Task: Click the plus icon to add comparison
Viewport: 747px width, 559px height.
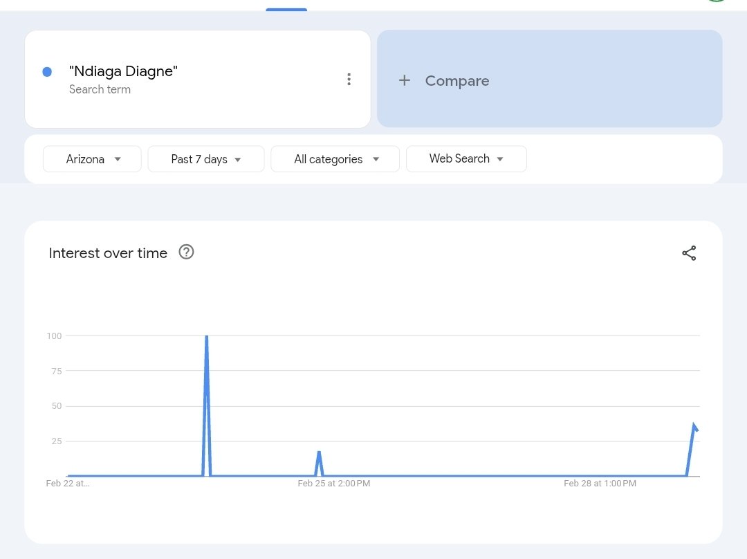Action: [405, 80]
